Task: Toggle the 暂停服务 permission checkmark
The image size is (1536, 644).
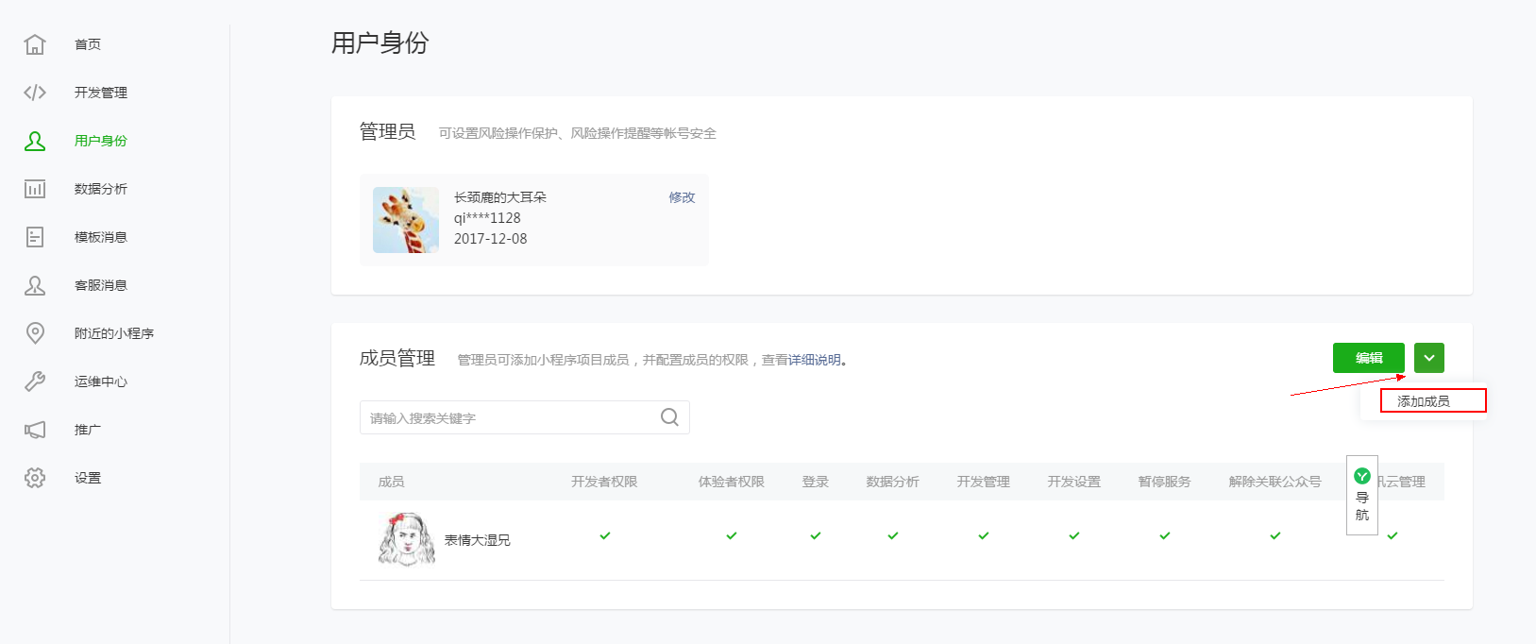Action: click(1165, 535)
